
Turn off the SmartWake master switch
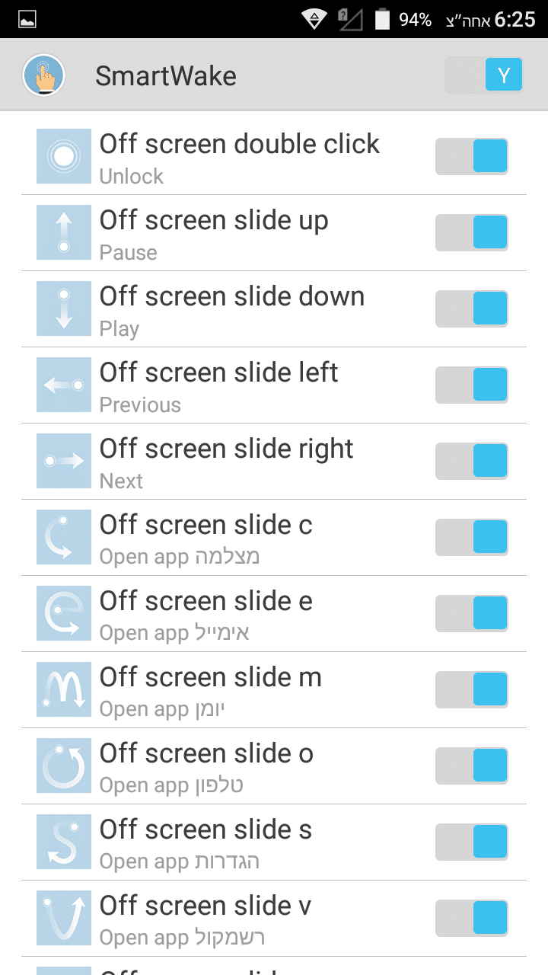[484, 75]
